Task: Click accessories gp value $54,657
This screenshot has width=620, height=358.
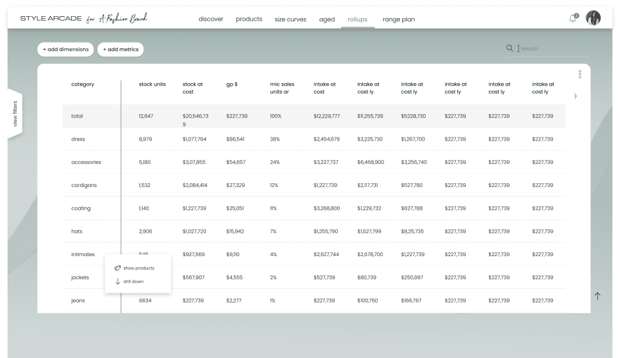Action: coord(236,162)
